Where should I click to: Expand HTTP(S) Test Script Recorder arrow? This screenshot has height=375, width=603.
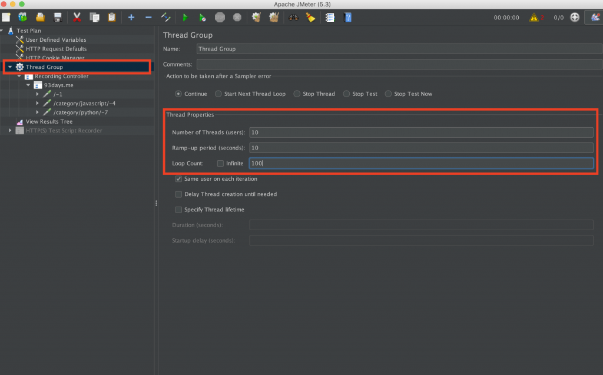click(10, 131)
